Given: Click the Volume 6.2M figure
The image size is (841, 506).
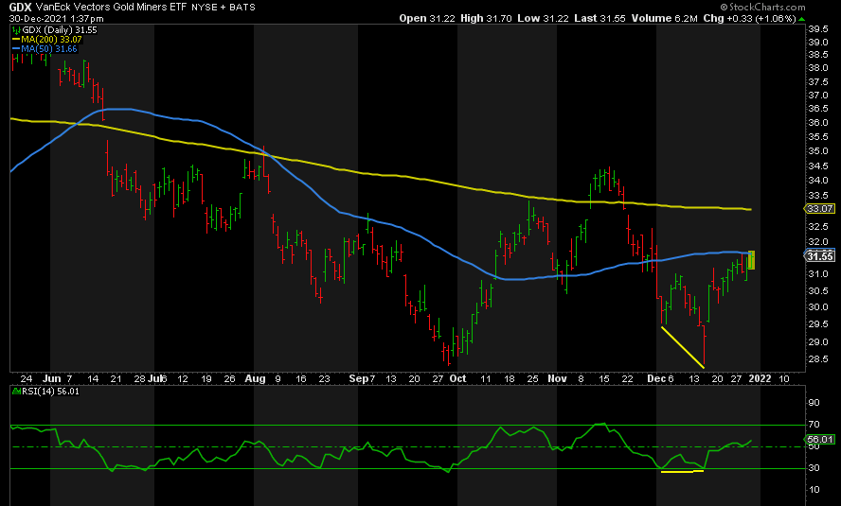Looking at the screenshot, I should [x=665, y=18].
